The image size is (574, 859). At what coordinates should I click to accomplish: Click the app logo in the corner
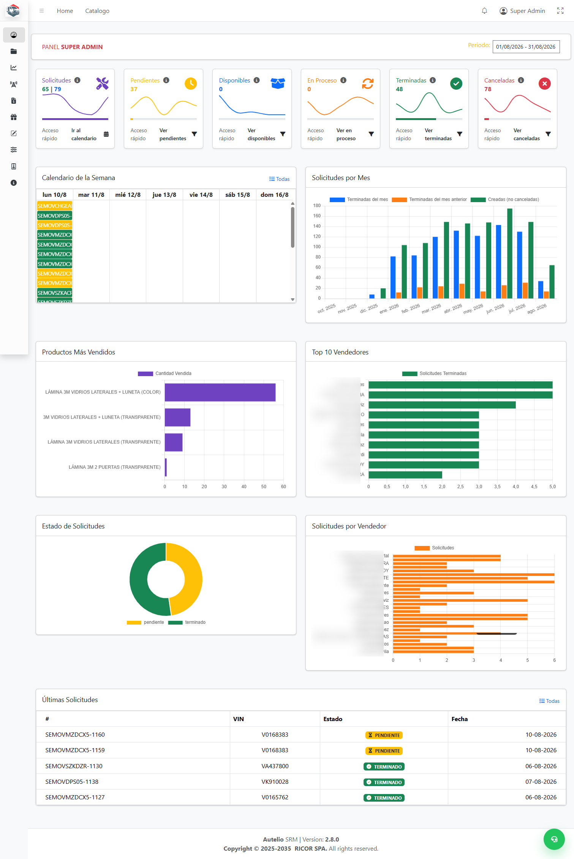(x=13, y=10)
